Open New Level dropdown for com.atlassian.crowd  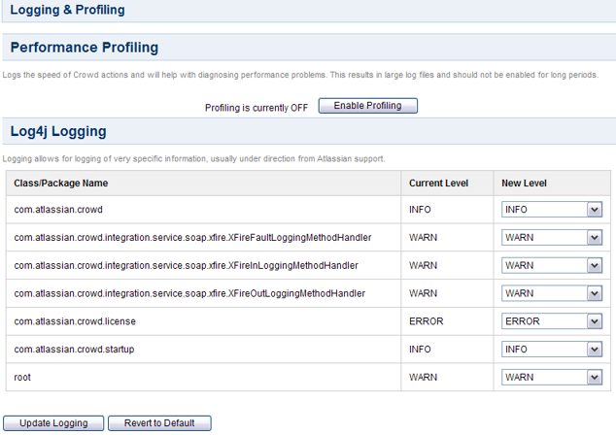tap(552, 210)
